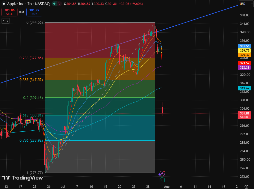Viewport: 254px width, 189px height.
Task: Click the TradingView logo
Action: [23, 178]
